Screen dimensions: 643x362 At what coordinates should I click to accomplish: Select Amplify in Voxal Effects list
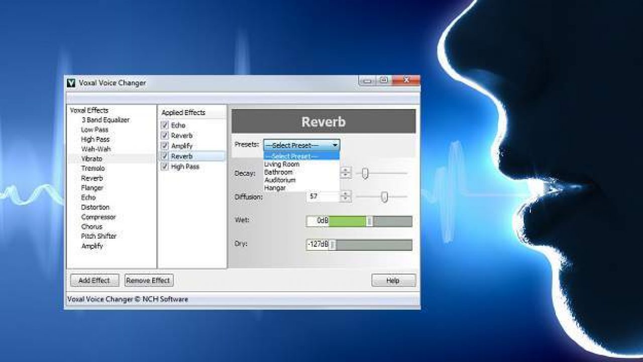[92, 246]
